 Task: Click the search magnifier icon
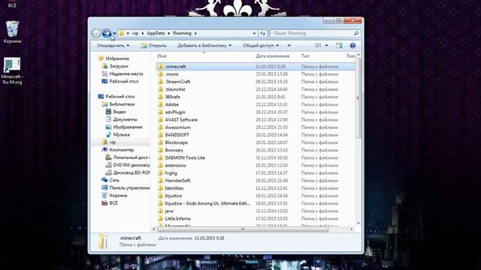356,33
